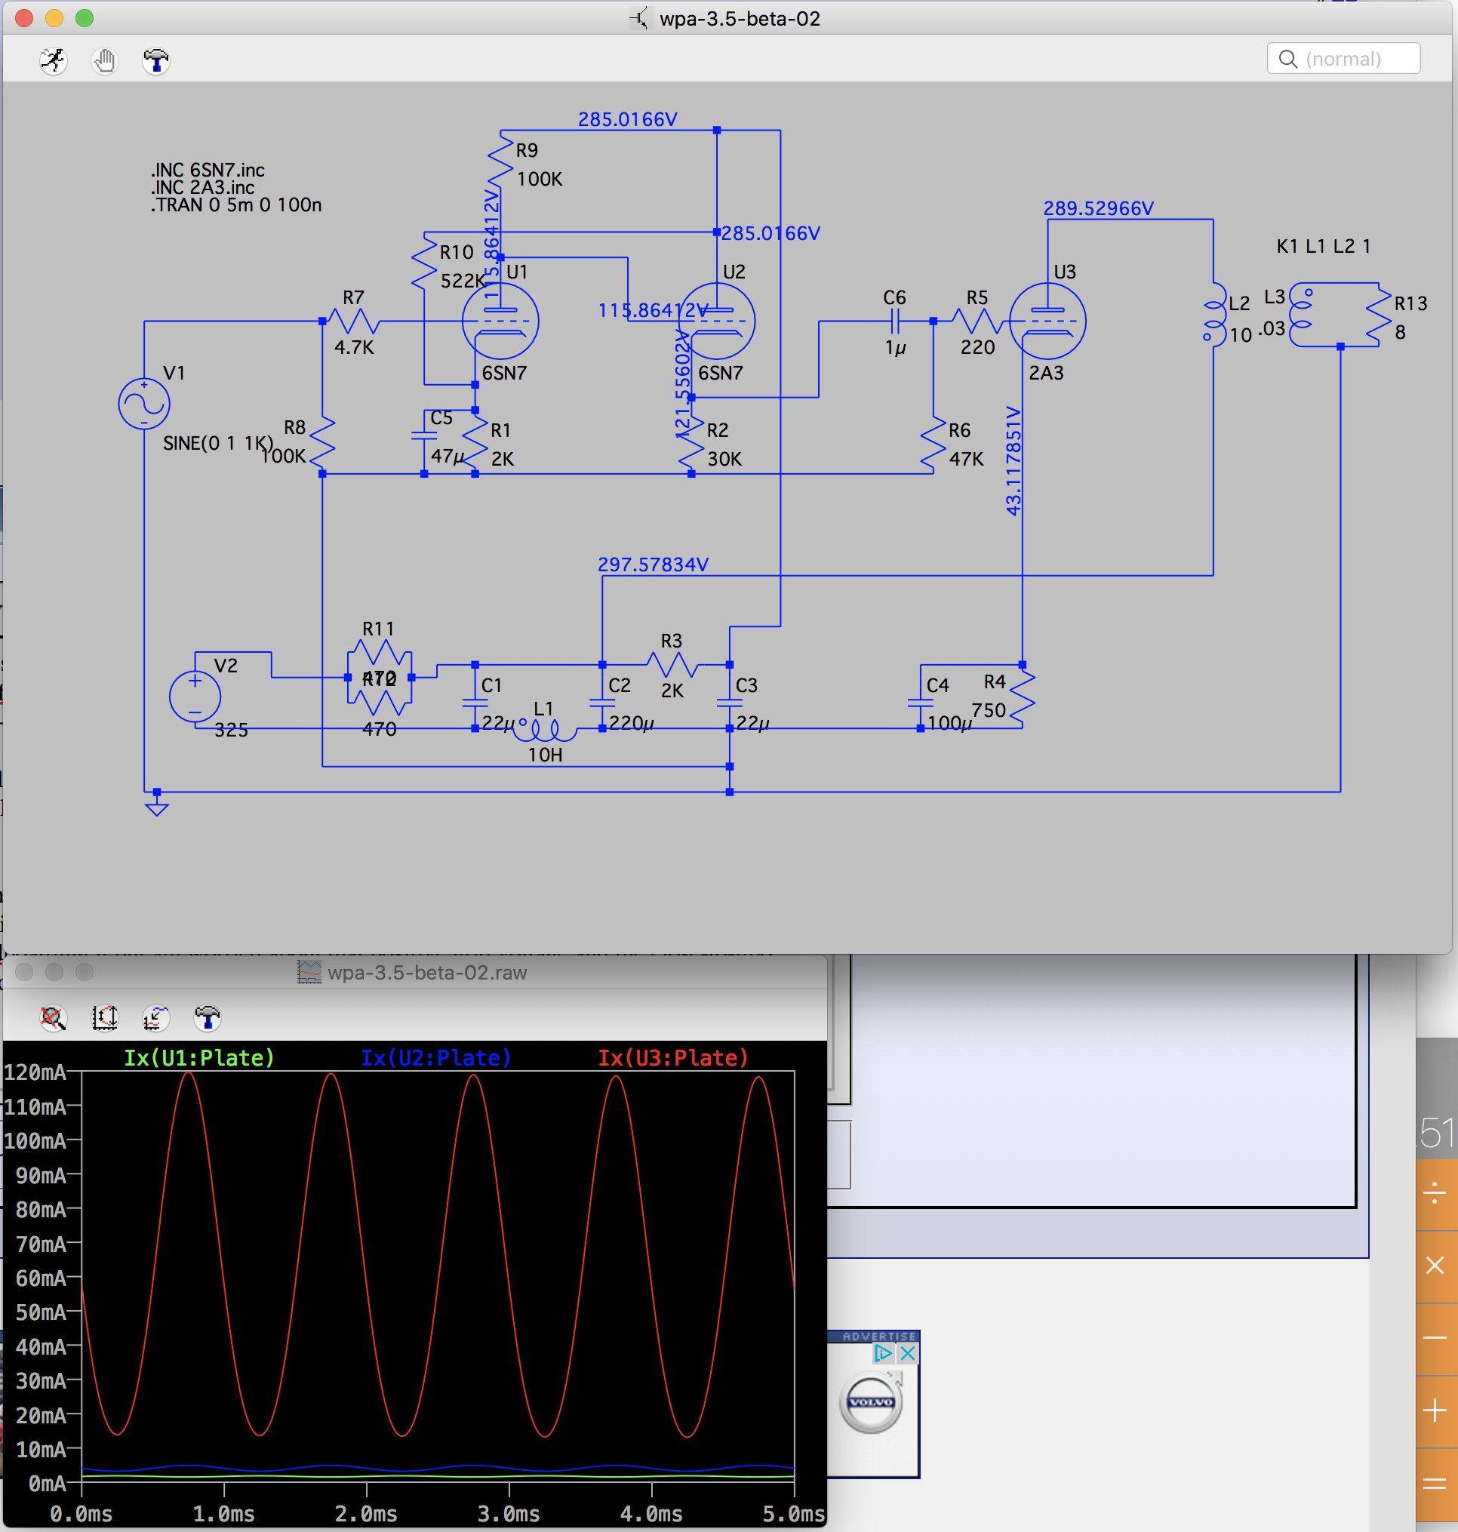Select the L1 10H inductor symbol
Screen dimensions: 1458x1532
(545, 729)
